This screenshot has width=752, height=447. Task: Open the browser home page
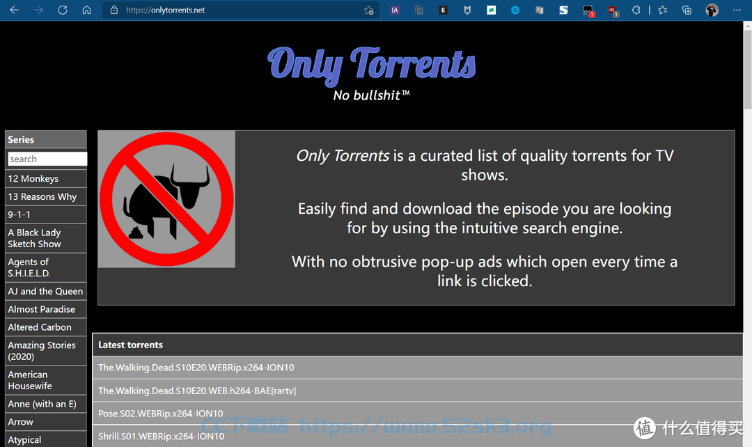tap(87, 10)
